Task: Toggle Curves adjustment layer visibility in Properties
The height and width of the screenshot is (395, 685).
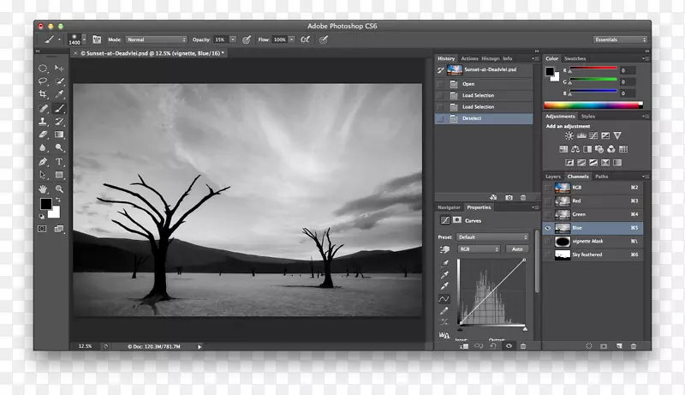Action: (x=509, y=346)
